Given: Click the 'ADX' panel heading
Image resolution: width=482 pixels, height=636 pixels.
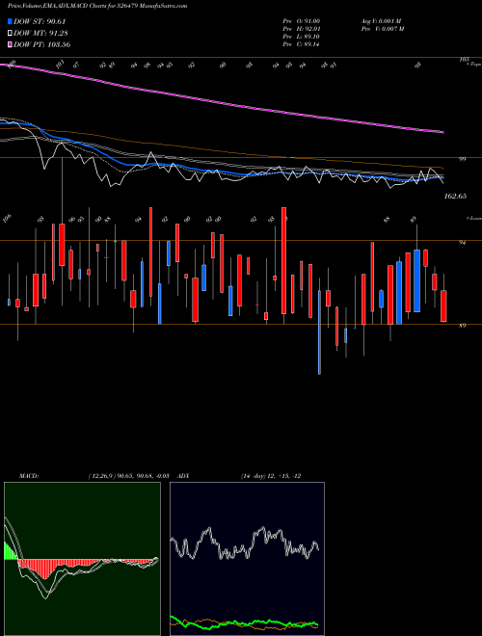Looking at the screenshot, I should click(183, 476).
